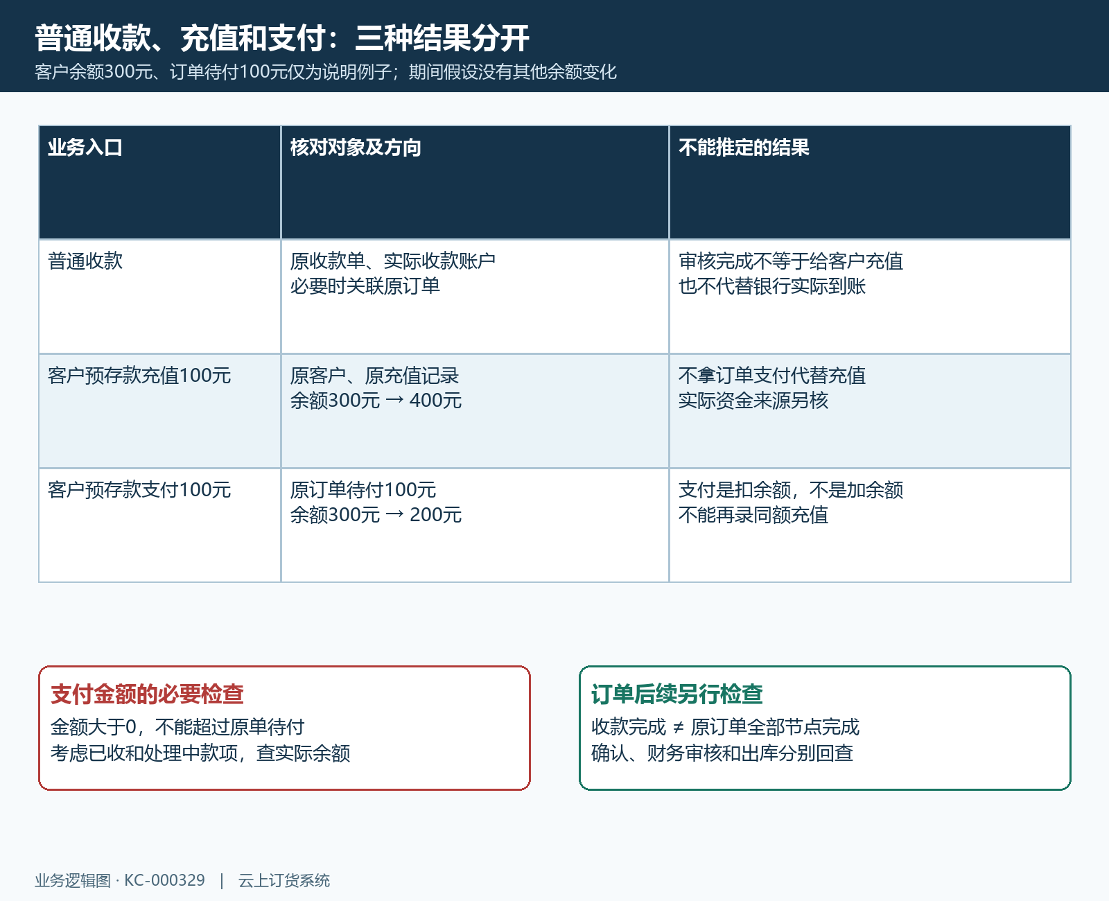Click the line 不能再录同额充值
The height and width of the screenshot is (901, 1109).
click(x=753, y=515)
